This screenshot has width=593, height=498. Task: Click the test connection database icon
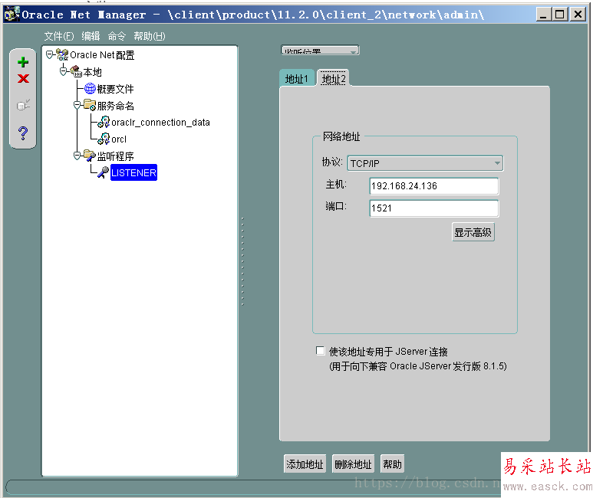[23, 105]
